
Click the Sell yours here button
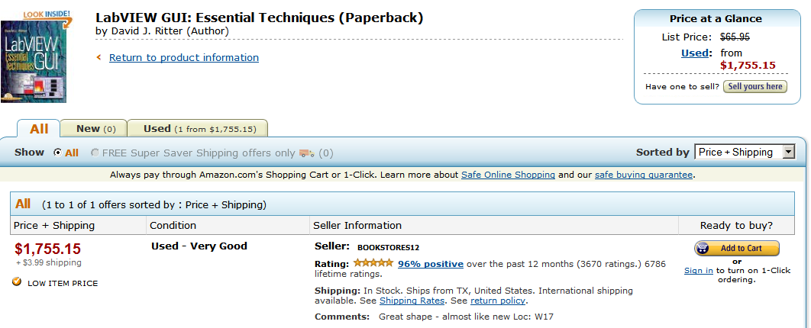point(754,86)
